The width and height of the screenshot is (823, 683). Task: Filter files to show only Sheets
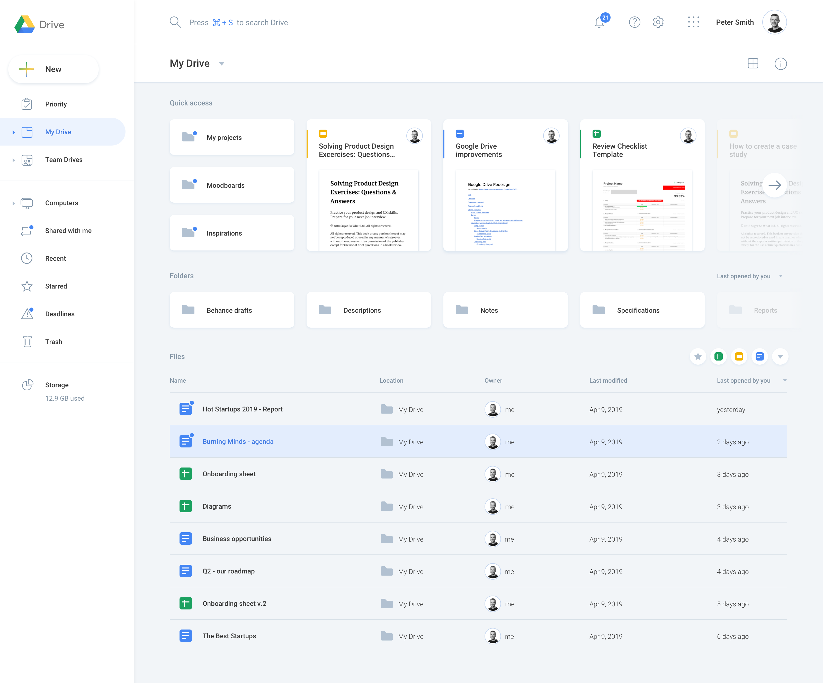(x=718, y=357)
